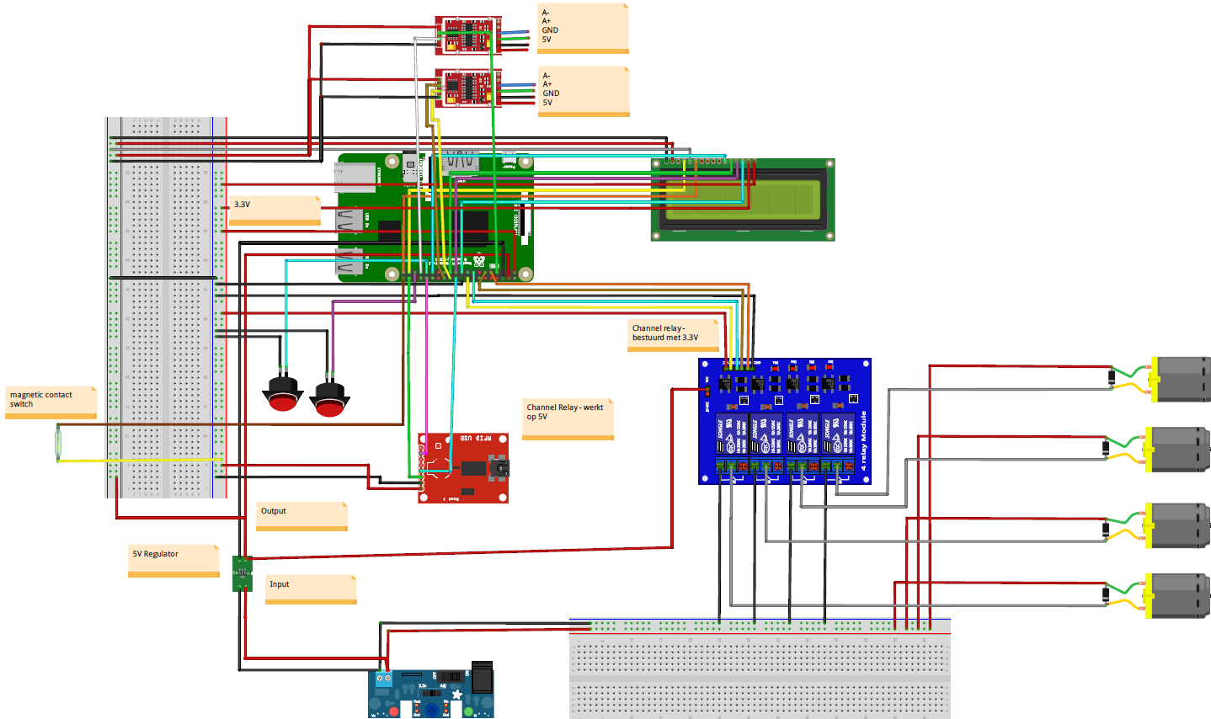Click the diode beside the bottommost motor
Image resolution: width=1211 pixels, height=719 pixels.
[1106, 595]
